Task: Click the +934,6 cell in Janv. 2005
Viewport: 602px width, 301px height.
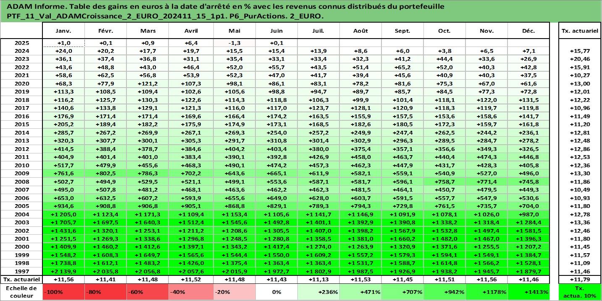Action: pyautogui.click(x=63, y=206)
